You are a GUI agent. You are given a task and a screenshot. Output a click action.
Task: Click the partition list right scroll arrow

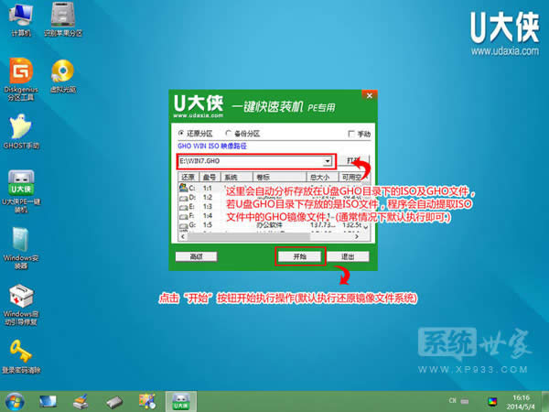pos(357,237)
